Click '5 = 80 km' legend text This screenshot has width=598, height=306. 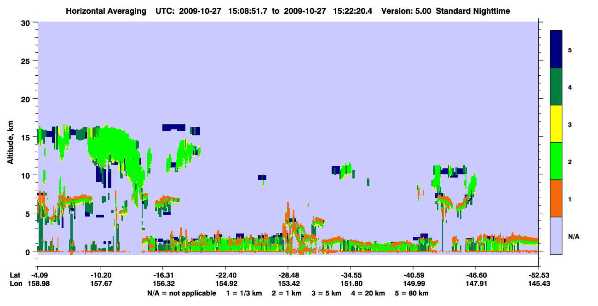412,293
